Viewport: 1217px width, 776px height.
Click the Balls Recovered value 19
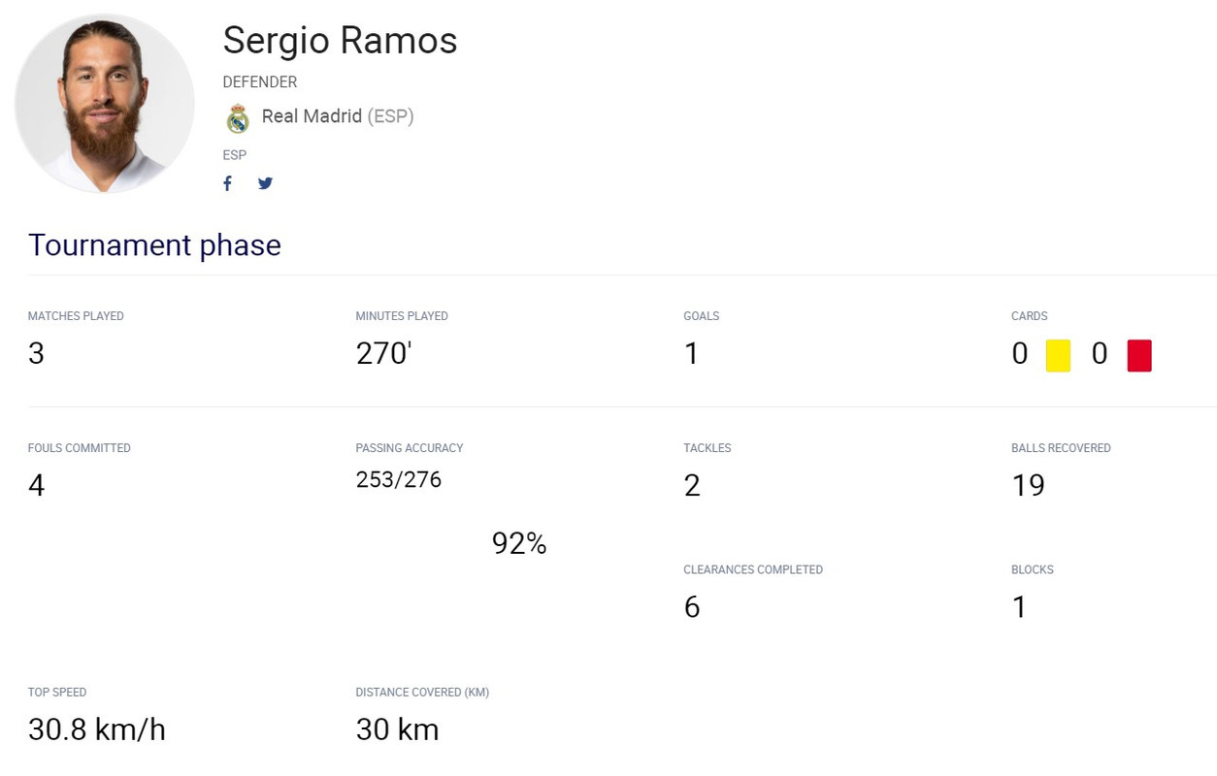(x=1028, y=485)
